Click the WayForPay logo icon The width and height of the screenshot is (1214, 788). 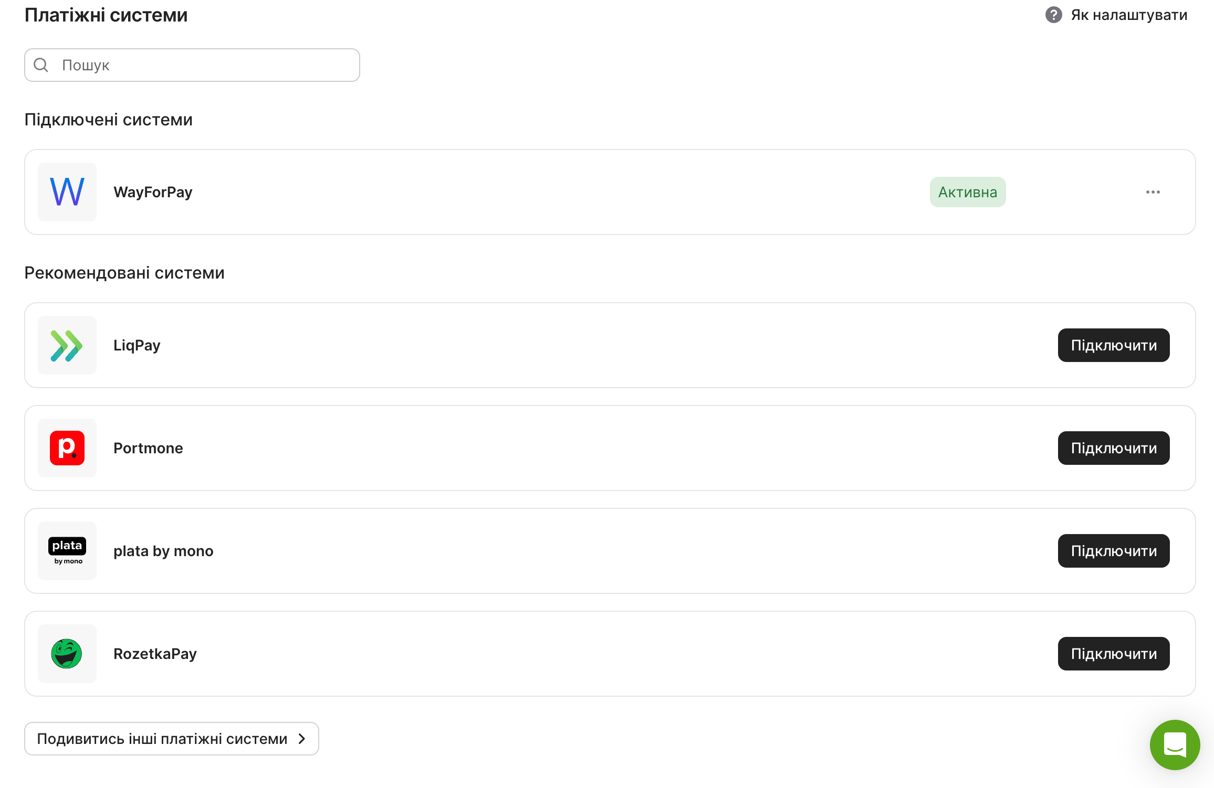[x=67, y=192]
